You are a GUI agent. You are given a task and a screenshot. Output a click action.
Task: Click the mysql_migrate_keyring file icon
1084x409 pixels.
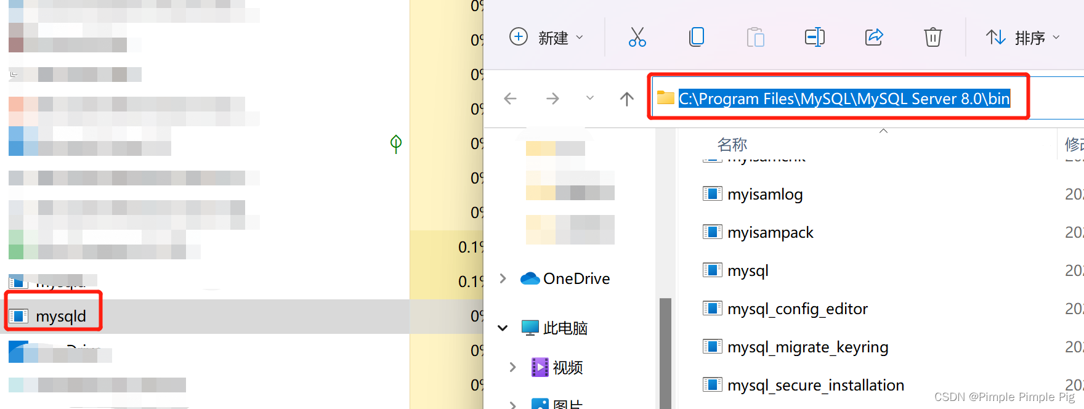(712, 346)
